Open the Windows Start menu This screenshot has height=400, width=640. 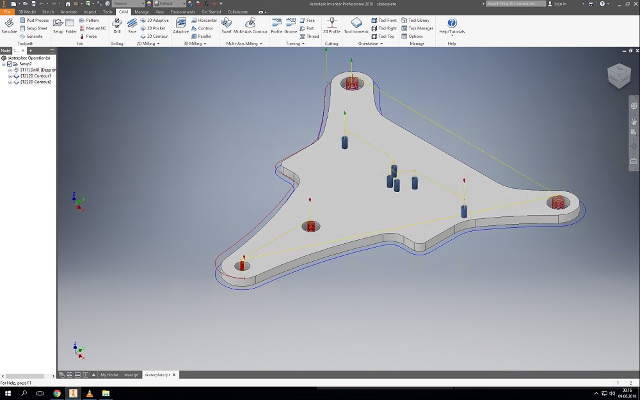7,394
